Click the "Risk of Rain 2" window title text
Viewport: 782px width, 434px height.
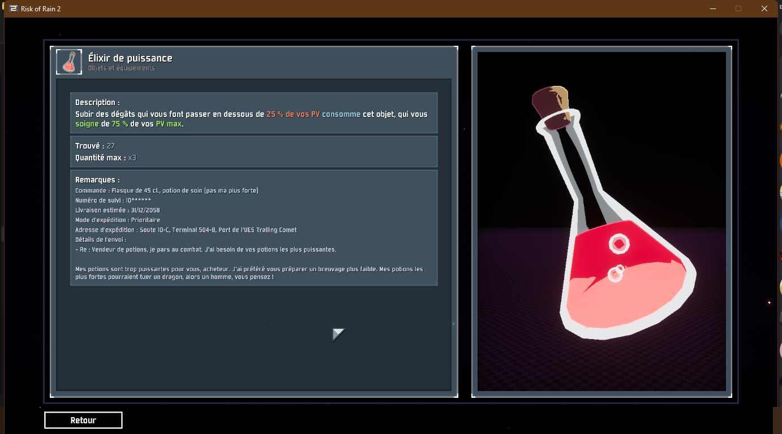[x=41, y=8]
